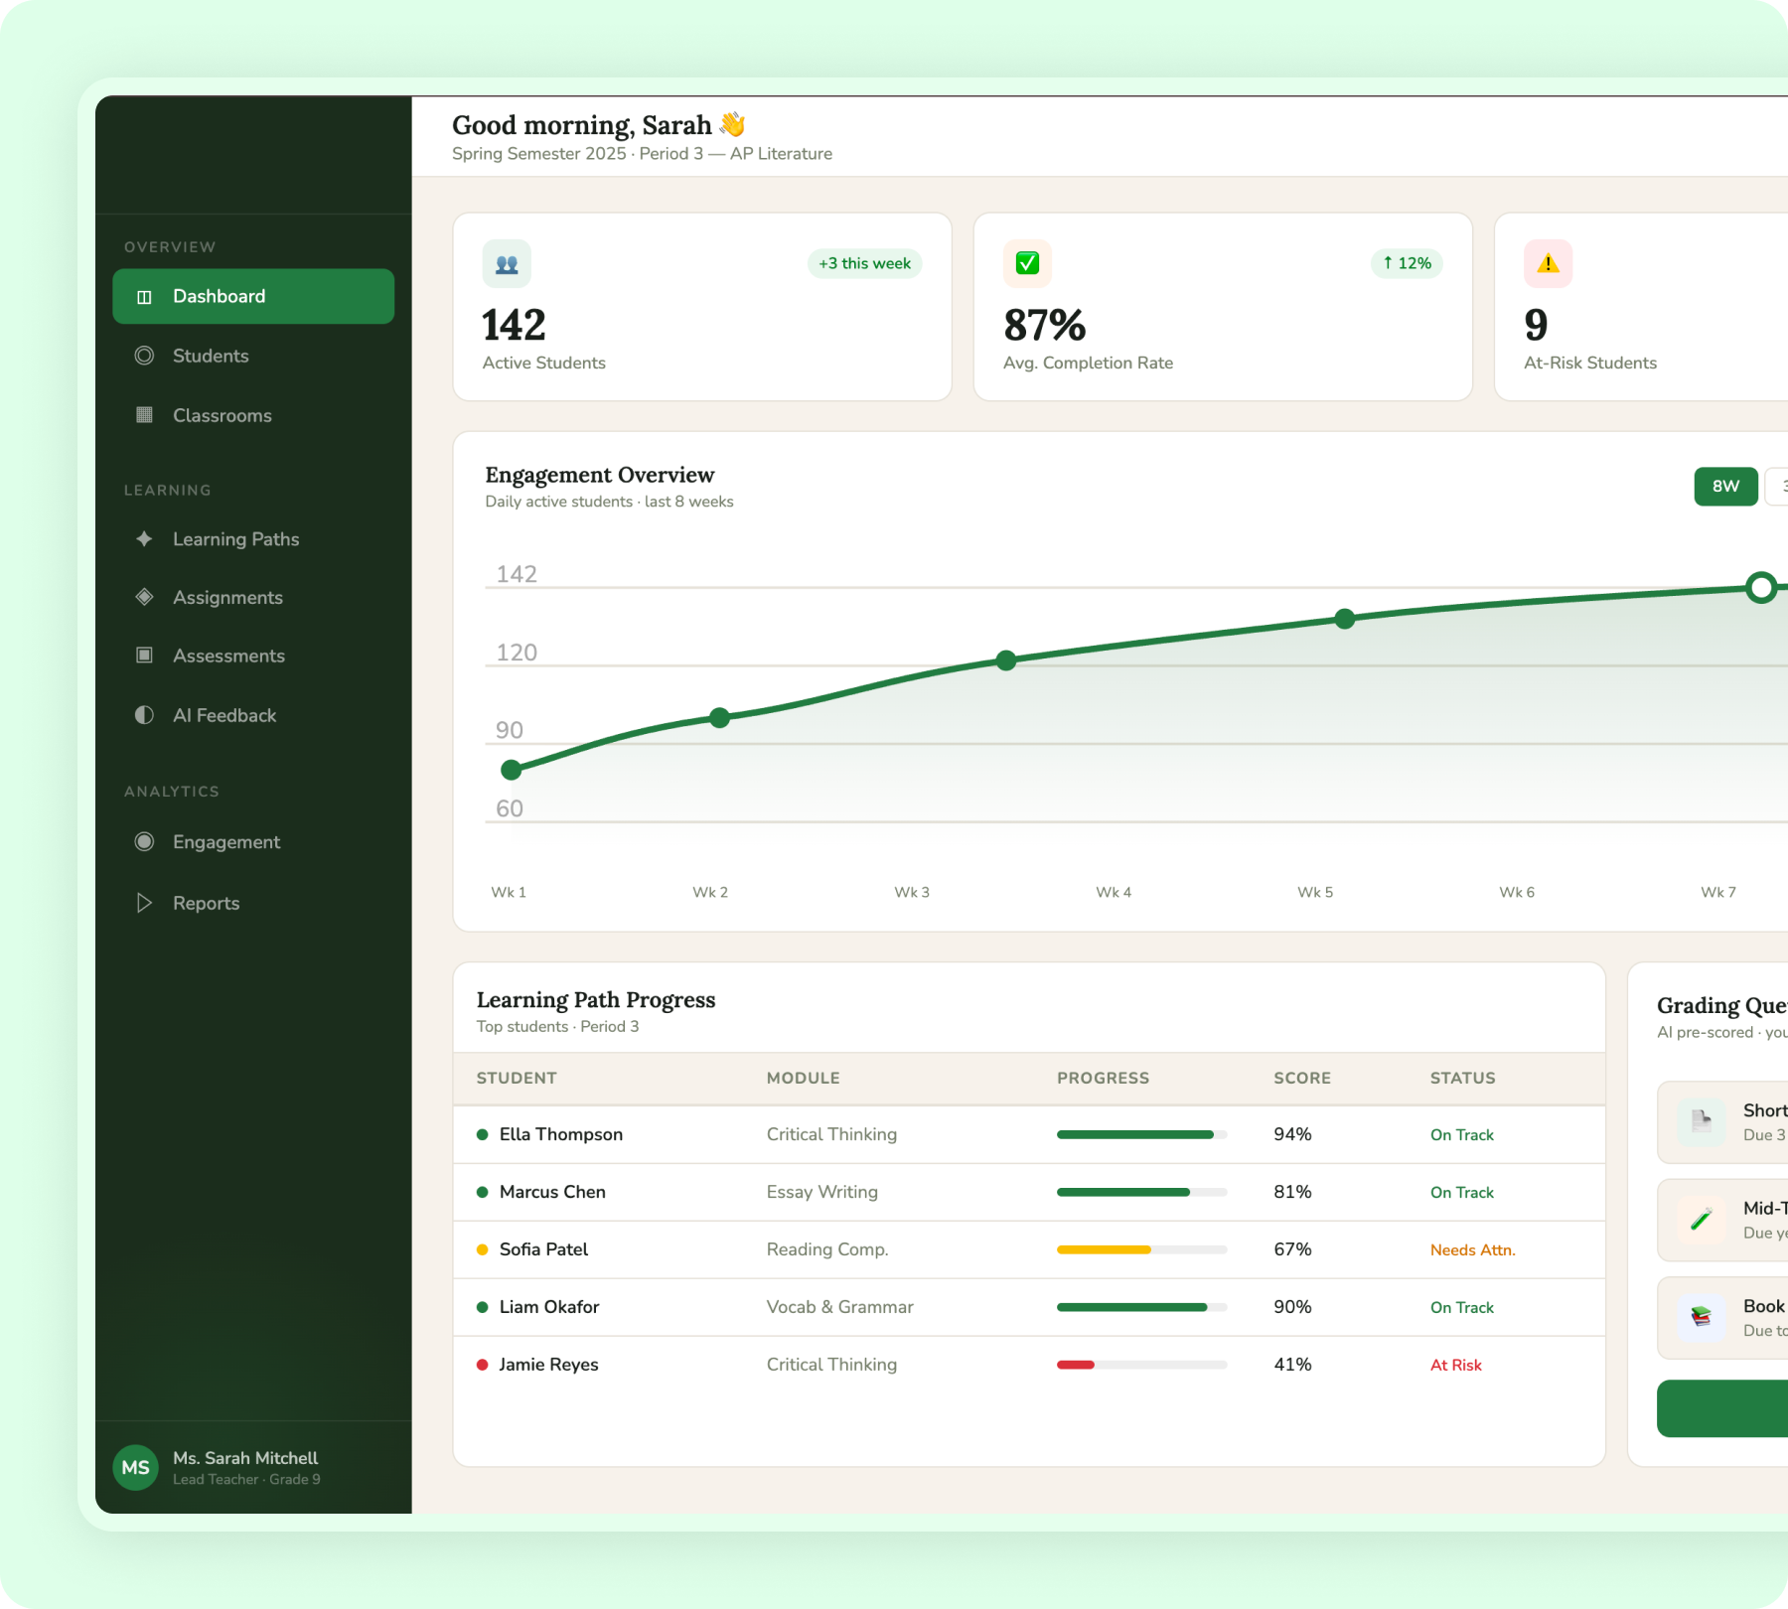Click the Learning Paths star icon
Image resolution: width=1788 pixels, height=1609 pixels.
pos(144,538)
